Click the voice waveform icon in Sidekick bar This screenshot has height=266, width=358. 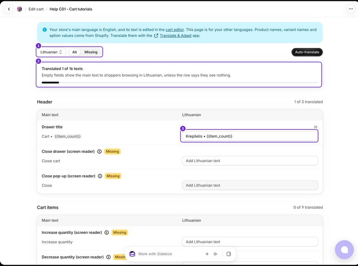tap(215, 254)
